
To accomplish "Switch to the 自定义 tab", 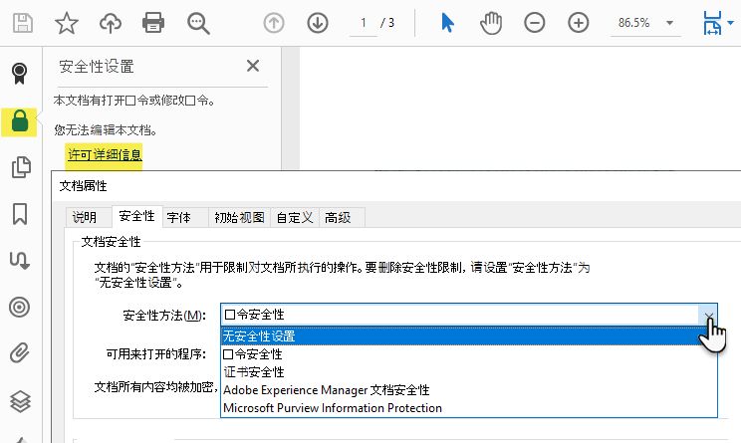I will click(295, 217).
